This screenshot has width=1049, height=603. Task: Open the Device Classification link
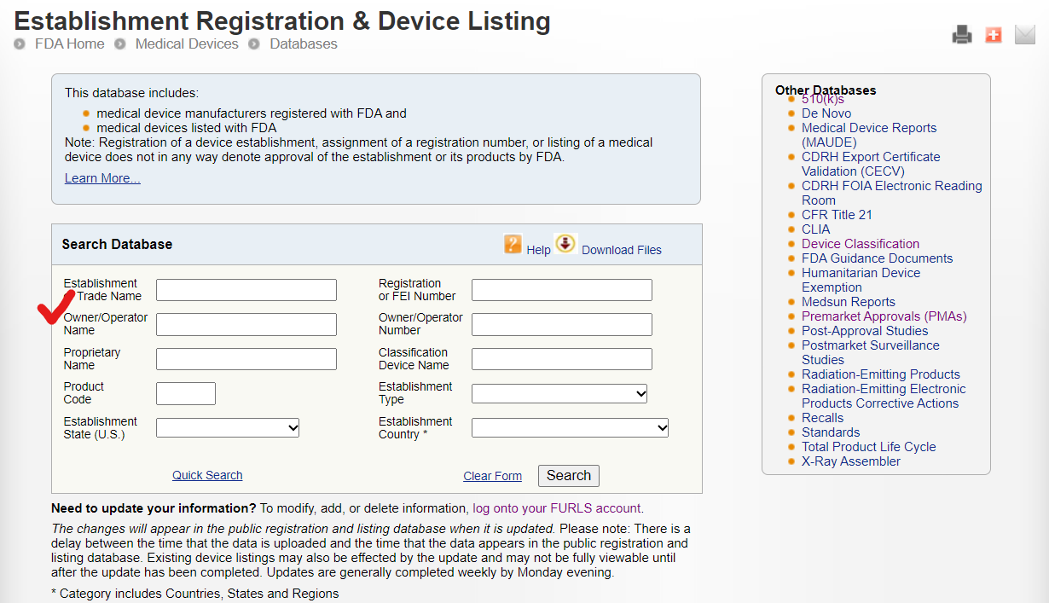coord(861,244)
